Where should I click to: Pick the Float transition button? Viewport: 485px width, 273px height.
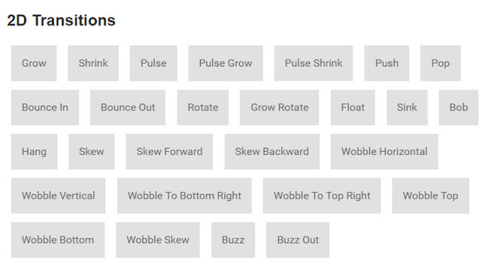pyautogui.click(x=352, y=108)
